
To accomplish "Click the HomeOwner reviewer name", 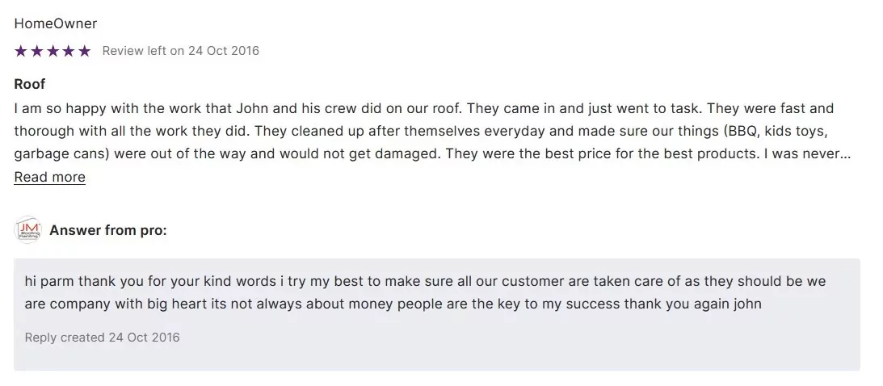I will 56,23.
